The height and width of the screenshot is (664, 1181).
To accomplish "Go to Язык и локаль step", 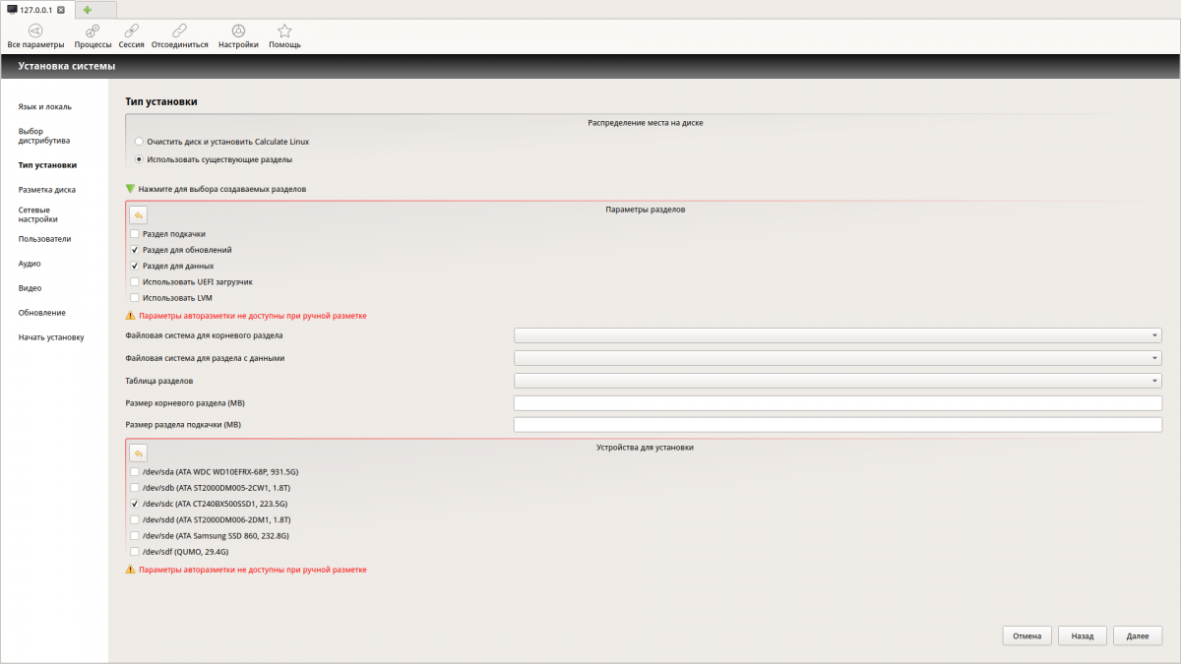I will point(45,106).
